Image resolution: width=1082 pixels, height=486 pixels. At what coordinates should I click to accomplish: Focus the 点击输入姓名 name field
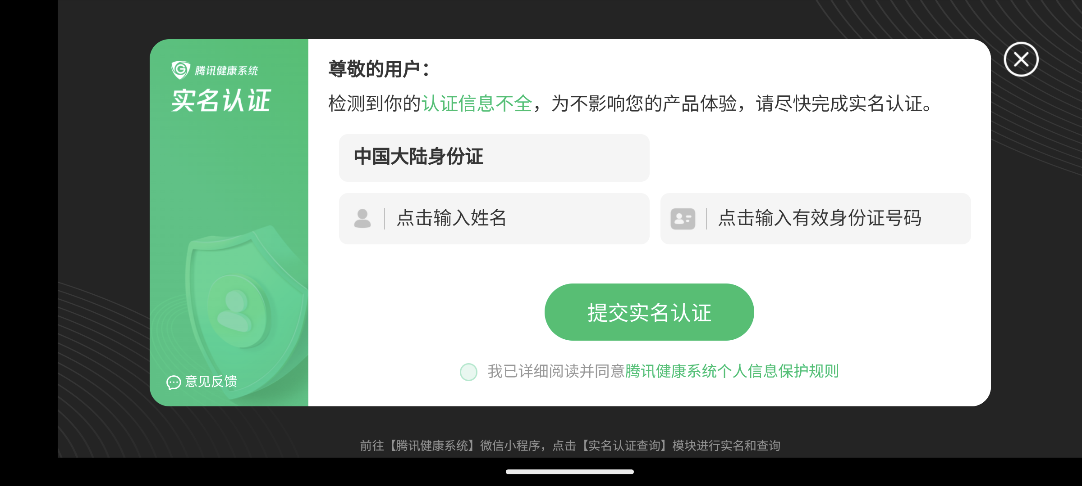click(494, 219)
